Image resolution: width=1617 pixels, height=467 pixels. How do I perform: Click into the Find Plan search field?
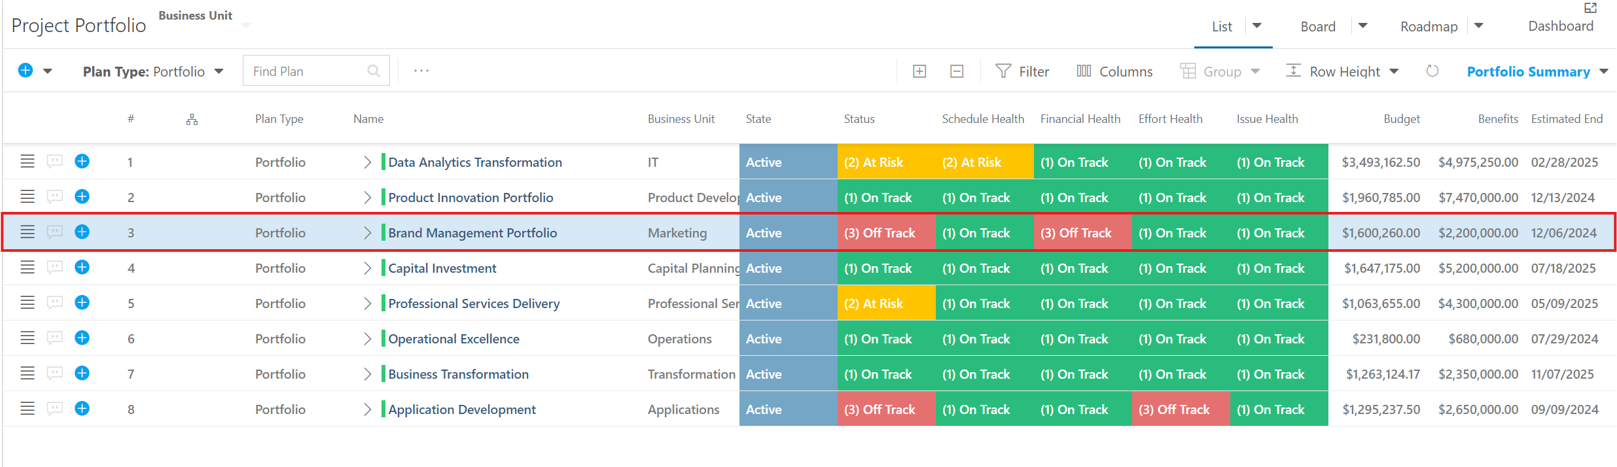click(308, 71)
